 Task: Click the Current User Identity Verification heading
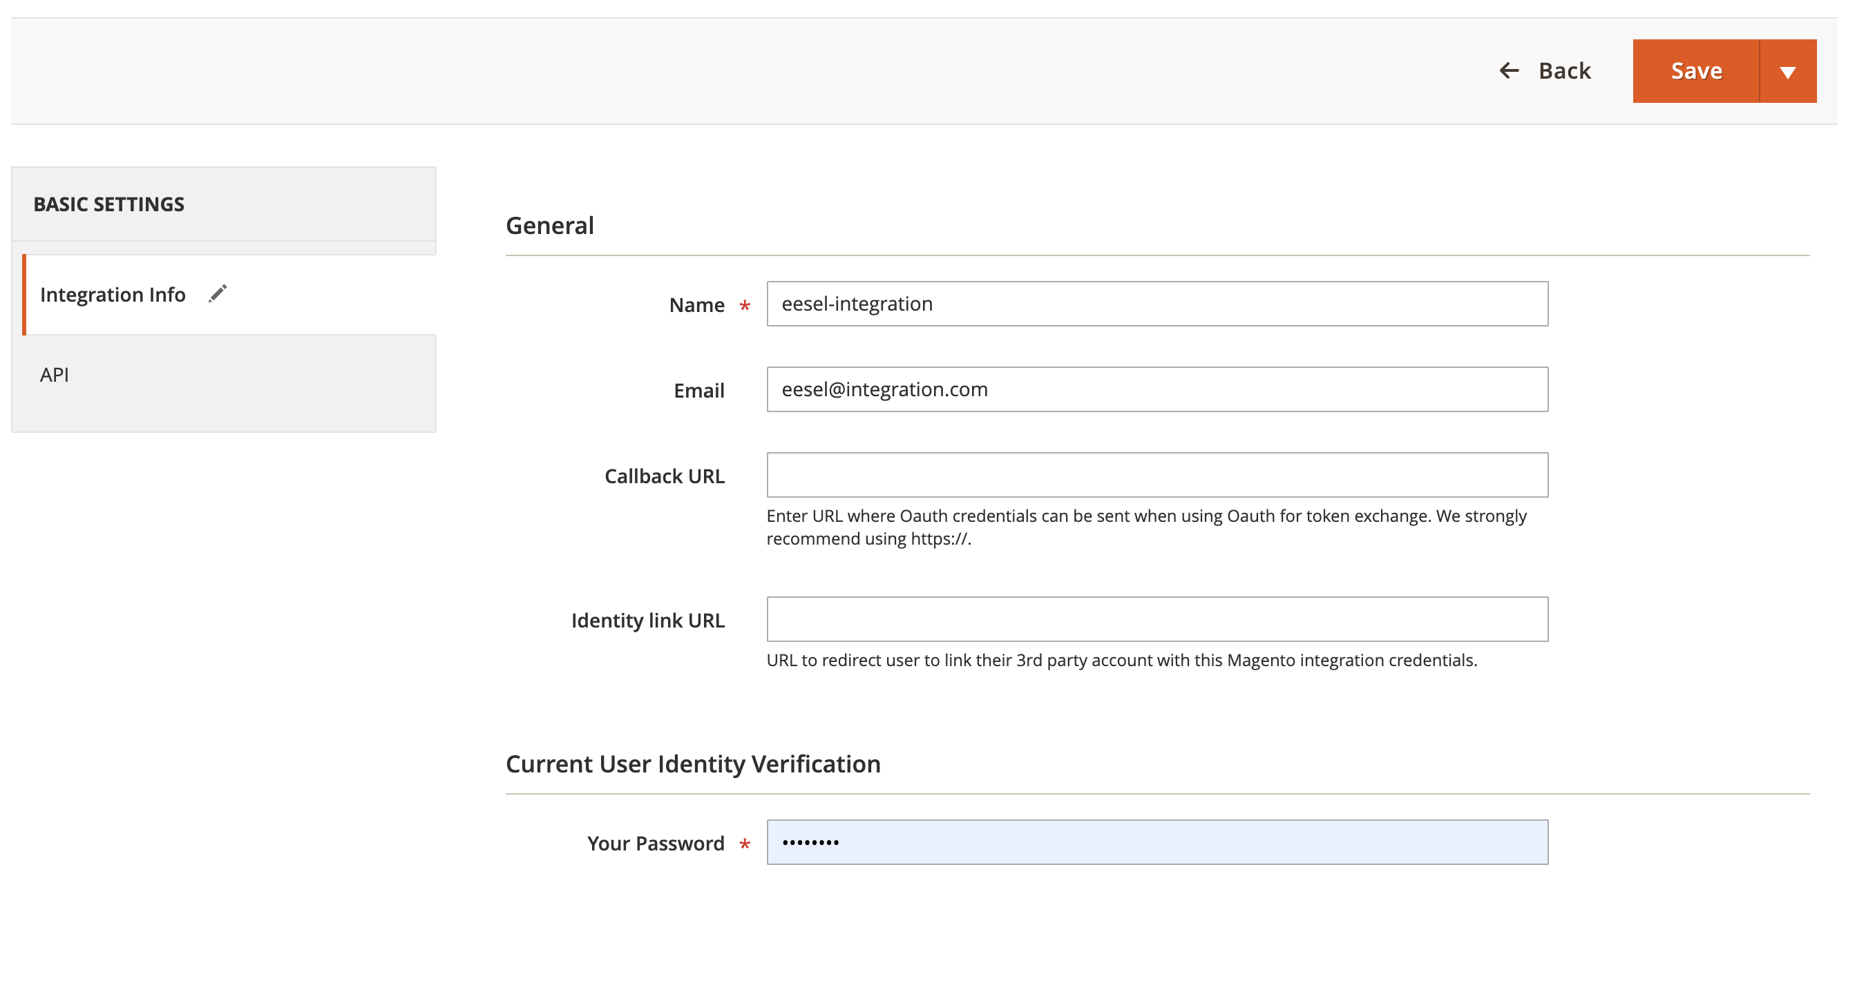click(x=692, y=764)
